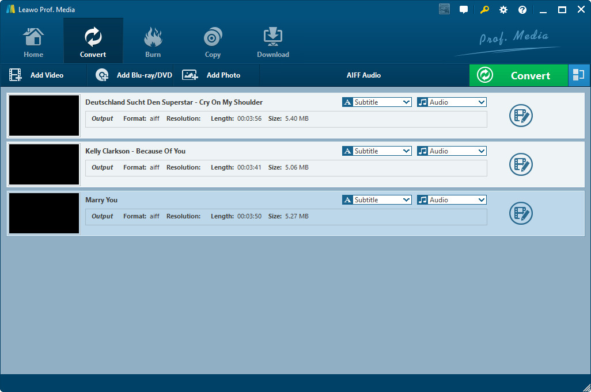Maximize the Leawo Prof. Media window
The width and height of the screenshot is (591, 392).
click(x=562, y=10)
